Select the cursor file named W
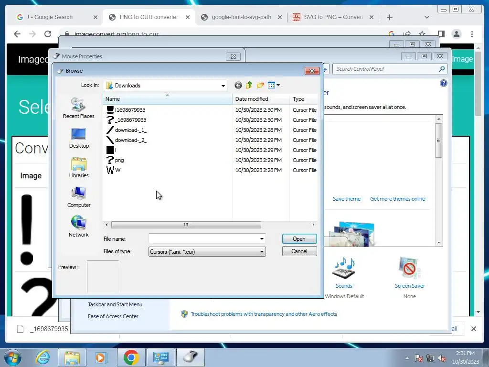Screen dimensions: 489x367 [x=113, y=170]
